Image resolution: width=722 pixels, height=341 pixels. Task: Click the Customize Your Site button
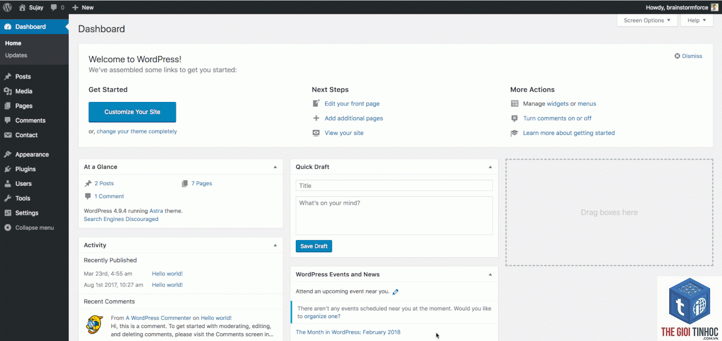[x=132, y=112]
